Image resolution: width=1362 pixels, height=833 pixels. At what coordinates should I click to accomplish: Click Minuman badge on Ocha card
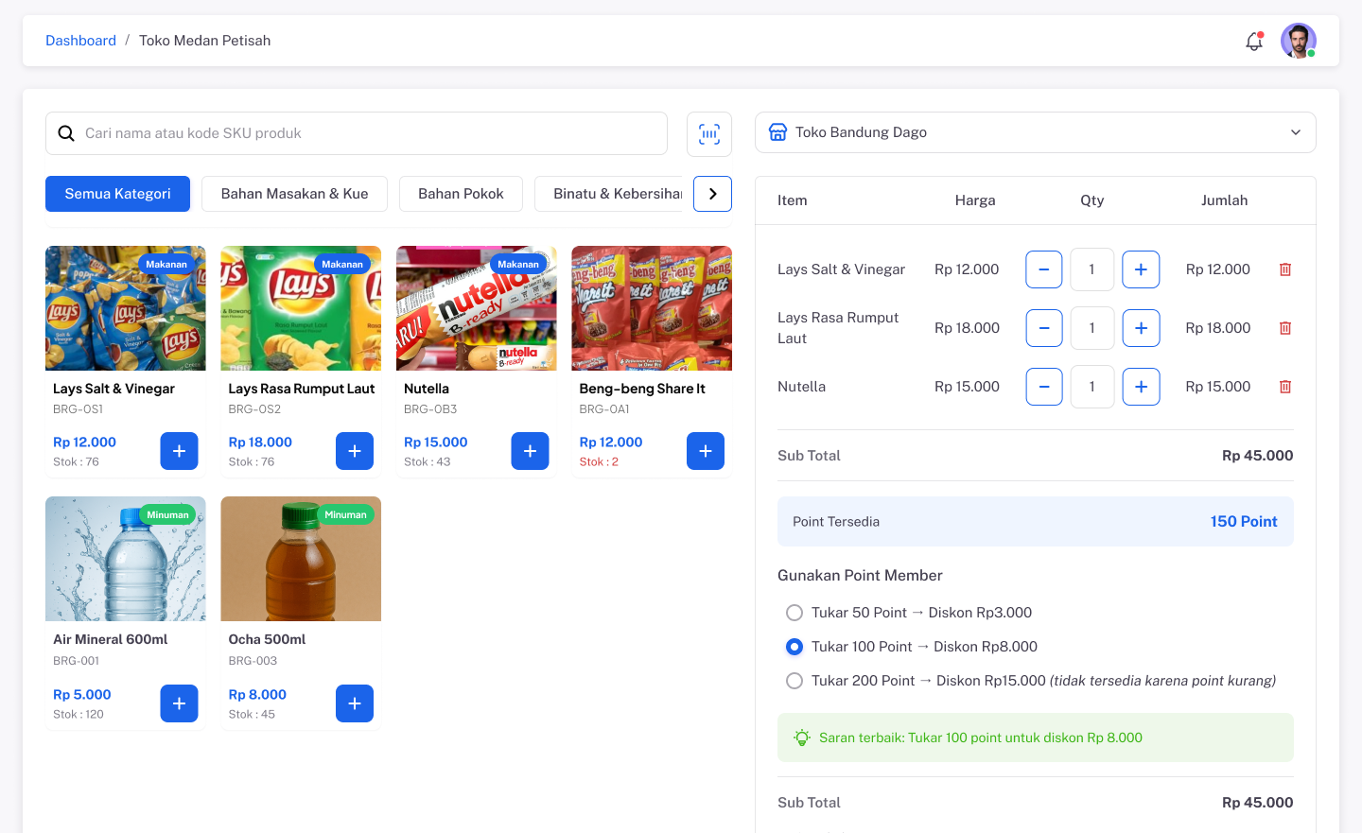coord(345,515)
